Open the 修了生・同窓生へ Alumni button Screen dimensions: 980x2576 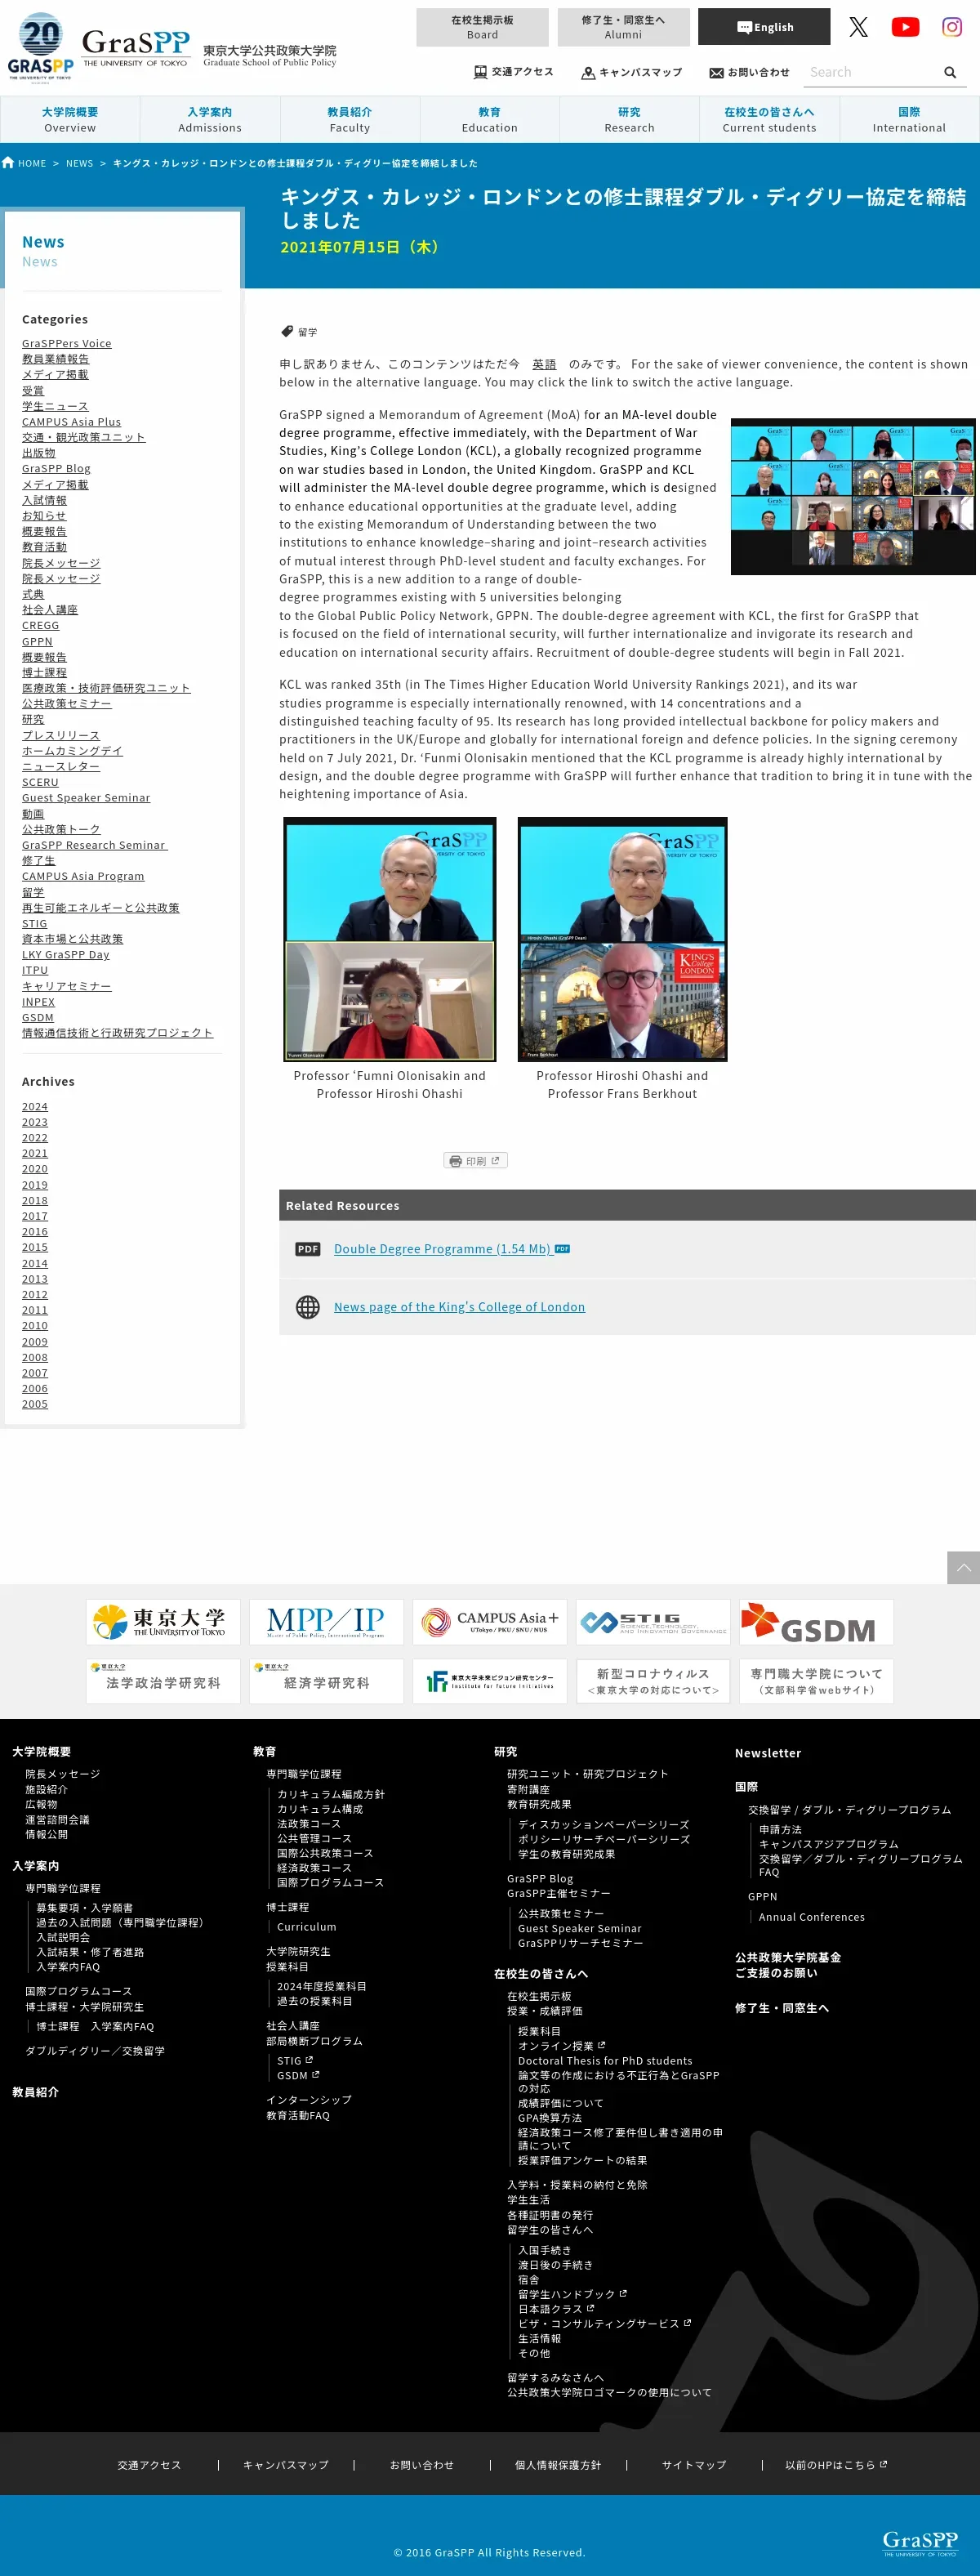pos(623,27)
